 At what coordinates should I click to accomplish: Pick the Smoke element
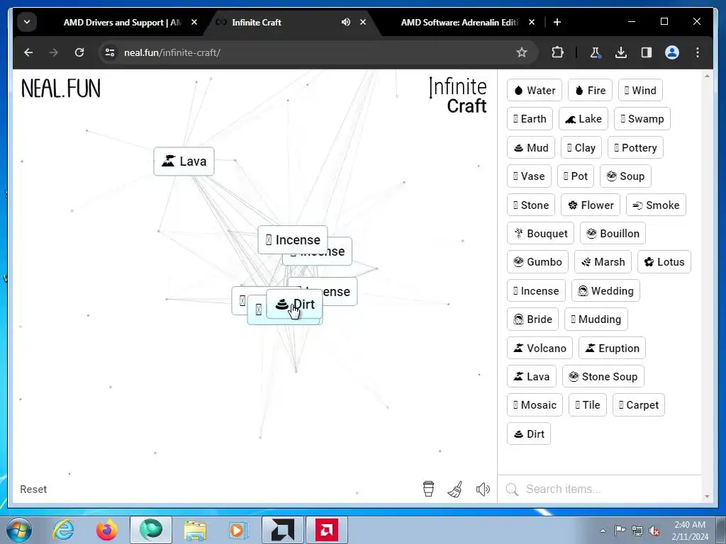656,205
